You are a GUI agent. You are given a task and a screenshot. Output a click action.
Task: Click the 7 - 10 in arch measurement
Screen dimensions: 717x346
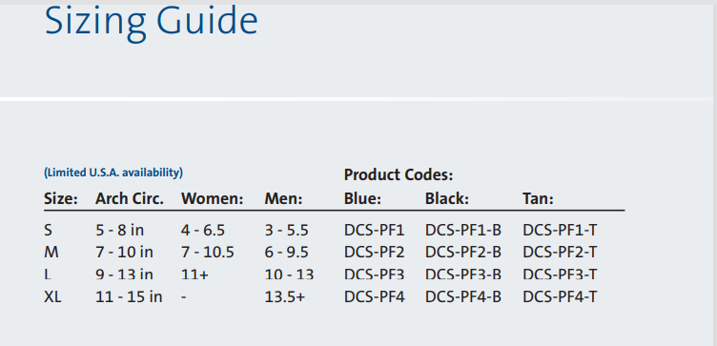click(x=124, y=252)
